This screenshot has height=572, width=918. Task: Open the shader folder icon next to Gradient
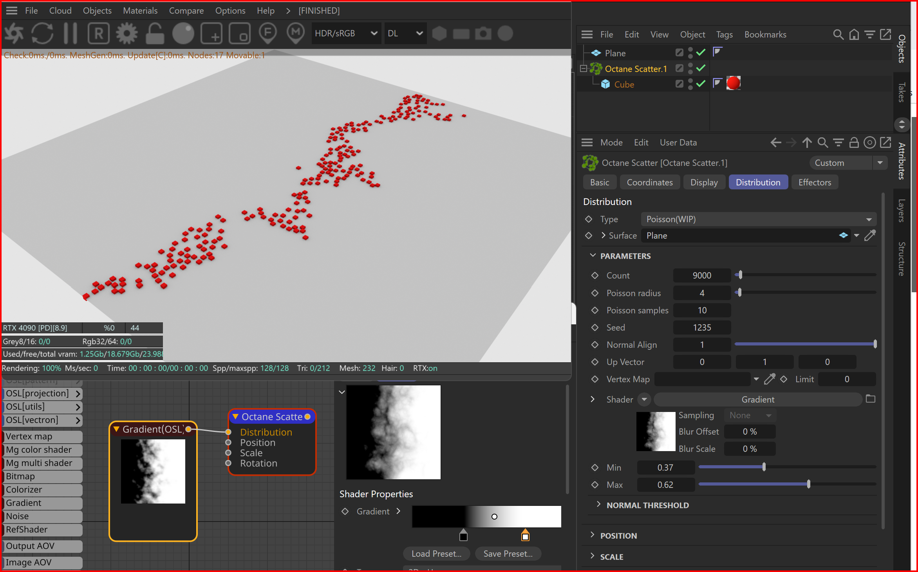coord(870,399)
